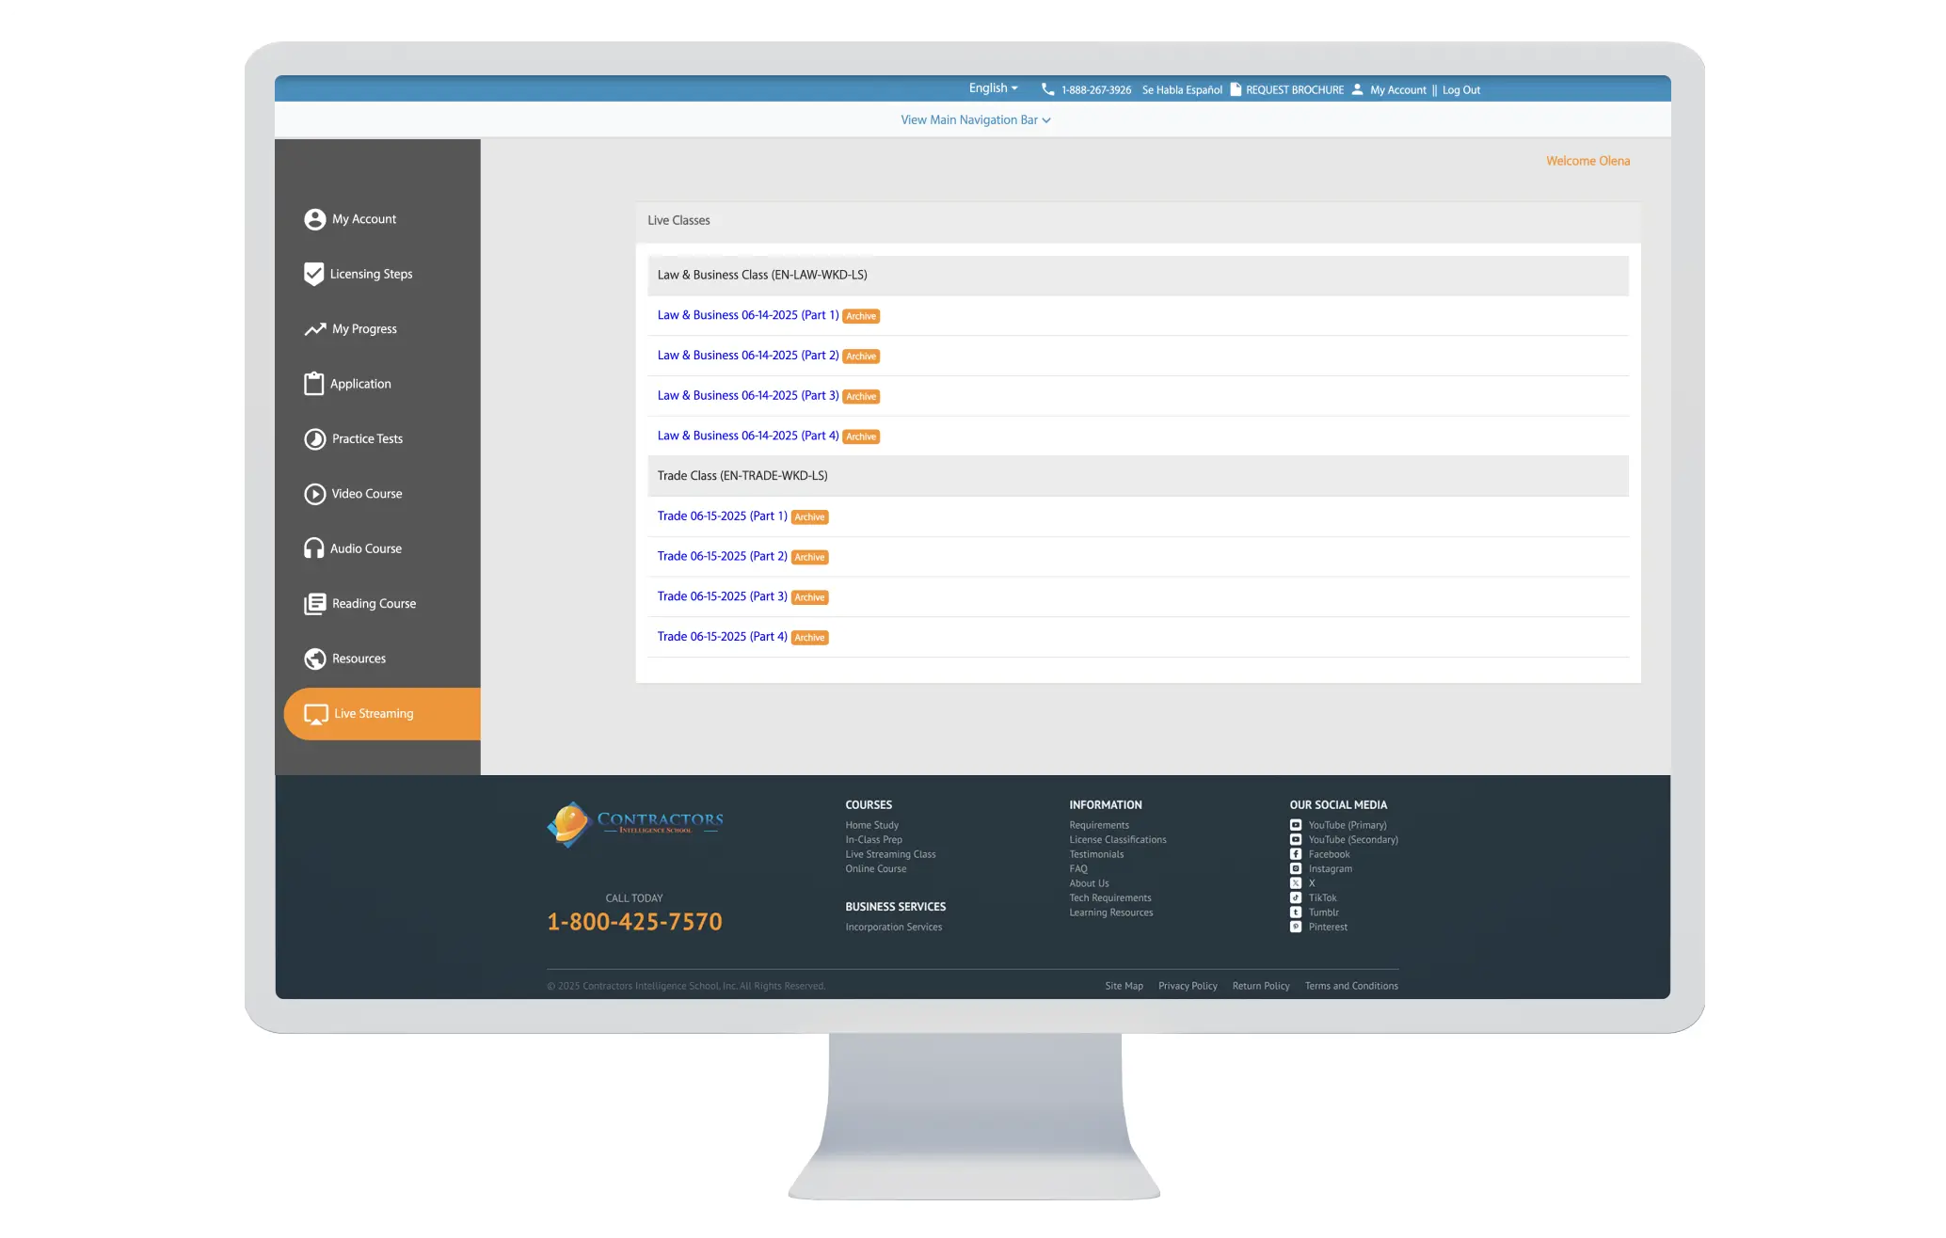Viewport: 1946px width, 1238px height.
Task: Click the Application clipboard icon
Action: pos(313,384)
